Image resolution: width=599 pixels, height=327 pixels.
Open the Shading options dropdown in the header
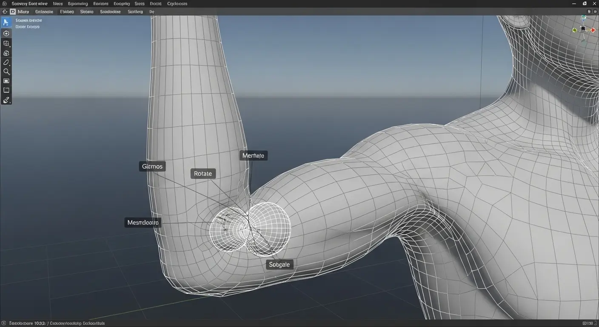point(110,11)
